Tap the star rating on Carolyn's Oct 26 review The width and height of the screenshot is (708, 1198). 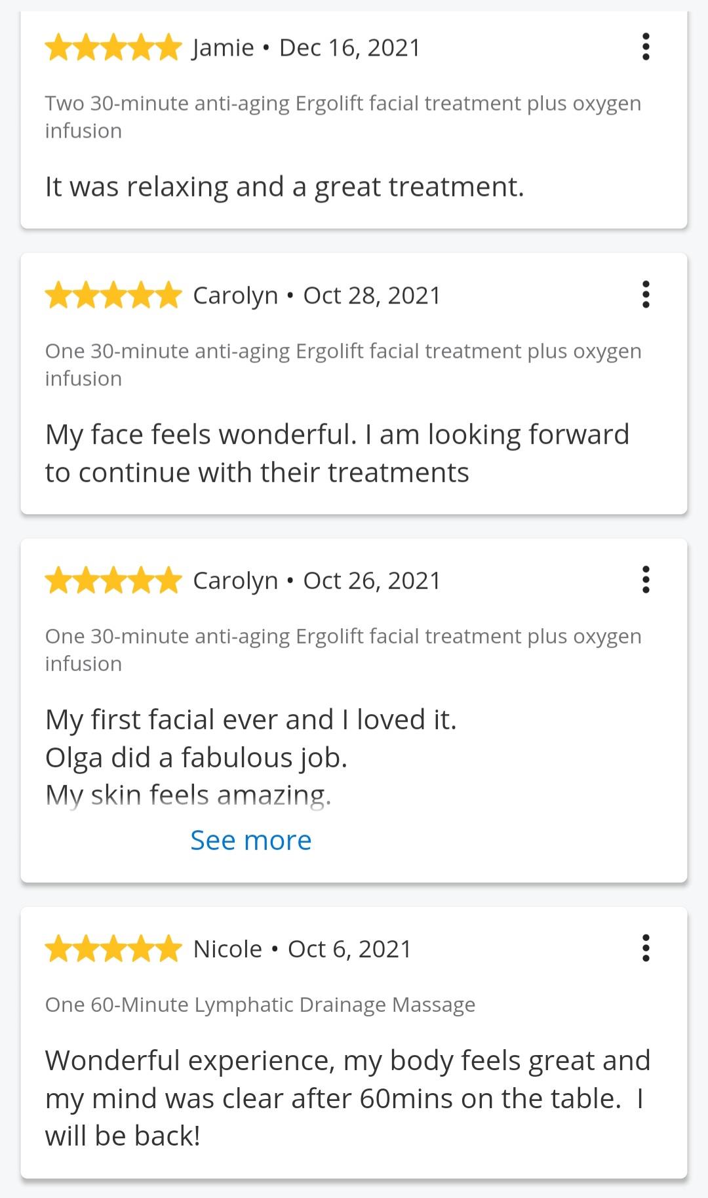pyautogui.click(x=113, y=580)
